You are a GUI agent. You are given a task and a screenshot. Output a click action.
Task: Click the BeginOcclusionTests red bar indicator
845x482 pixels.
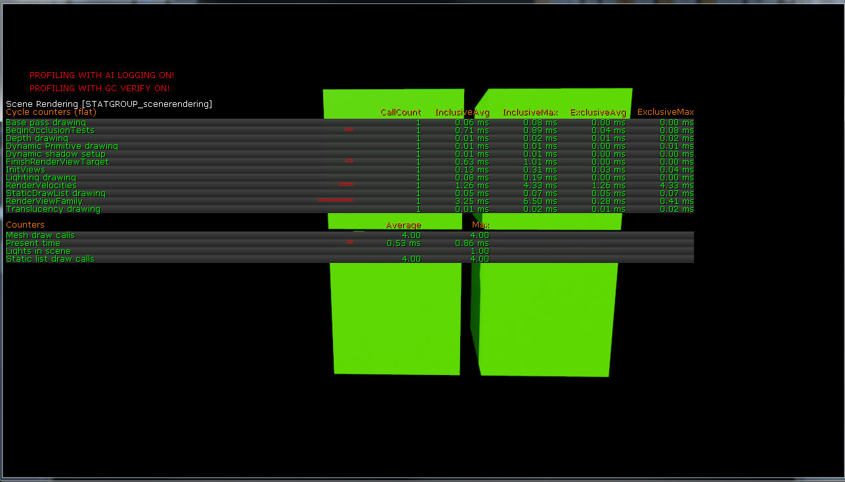(350, 130)
